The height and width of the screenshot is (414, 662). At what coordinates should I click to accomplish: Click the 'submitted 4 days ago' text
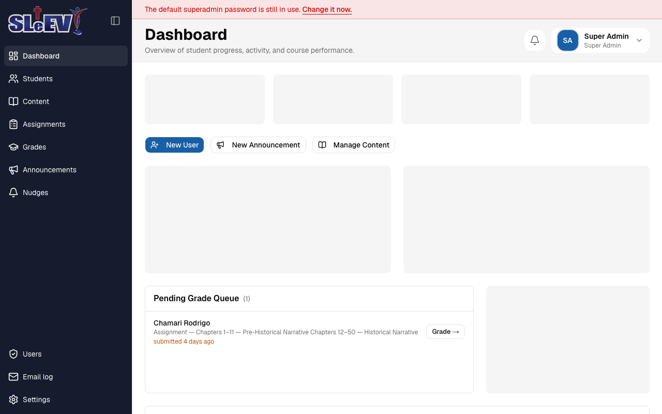click(x=184, y=342)
